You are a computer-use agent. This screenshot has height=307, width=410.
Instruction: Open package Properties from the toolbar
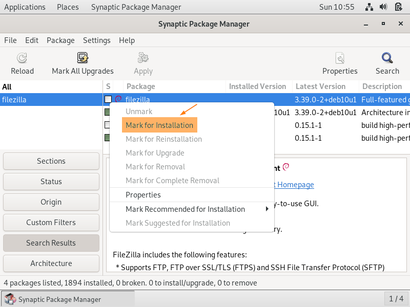(340, 64)
